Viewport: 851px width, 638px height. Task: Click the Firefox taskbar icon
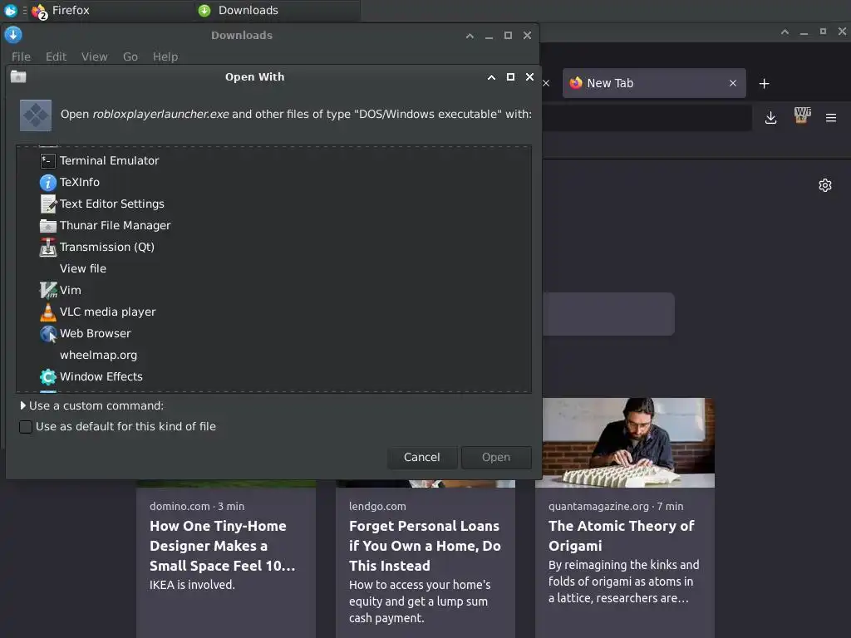pyautogui.click(x=39, y=11)
